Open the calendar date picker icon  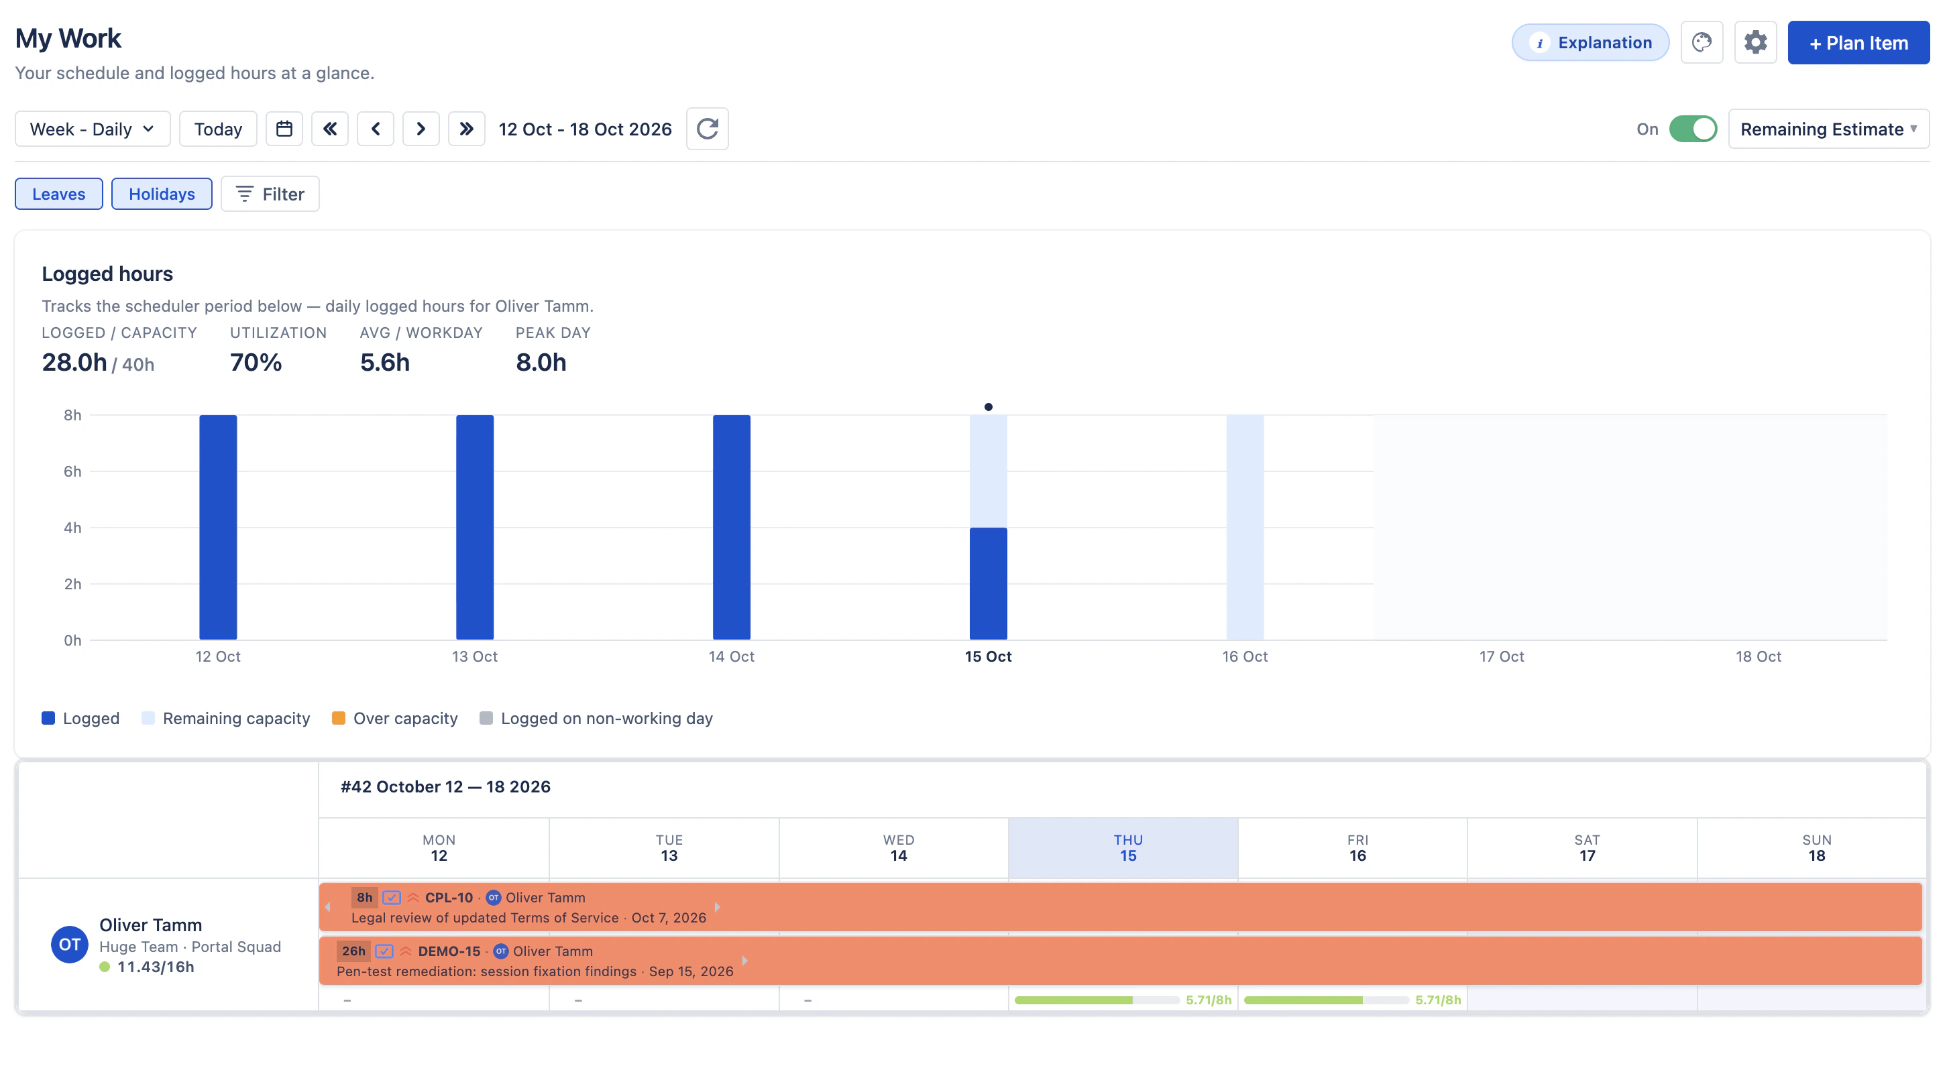pos(284,129)
